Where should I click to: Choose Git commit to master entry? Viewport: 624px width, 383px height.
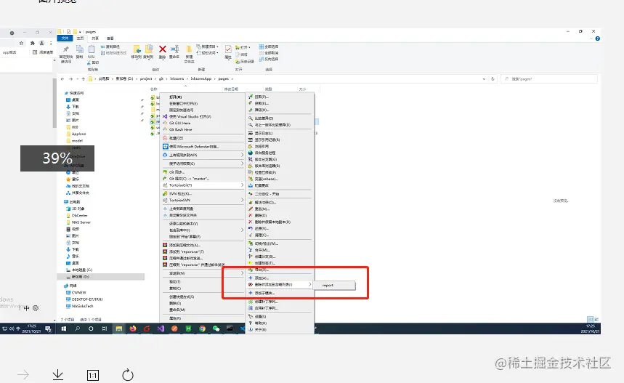coord(203,178)
